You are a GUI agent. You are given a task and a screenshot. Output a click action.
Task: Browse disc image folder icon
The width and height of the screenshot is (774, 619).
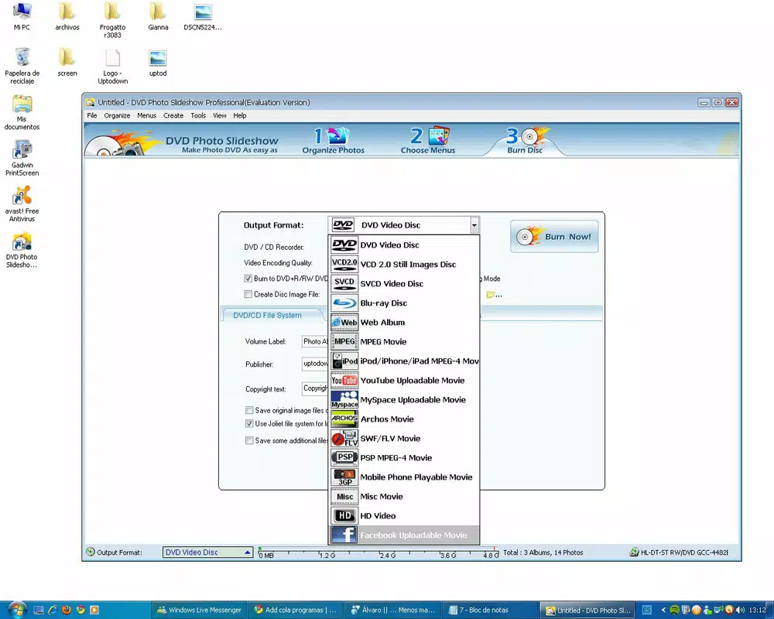point(494,295)
